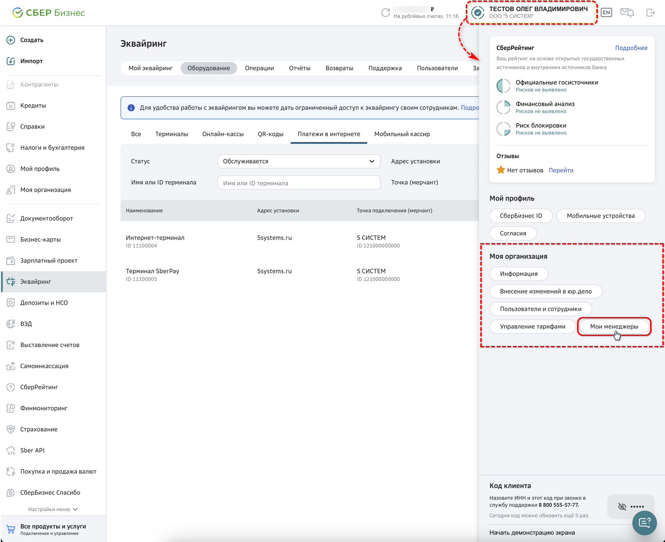Viewport: 665px width, 542px height.
Task: Click the Налоги и бухгалтерия icon
Action: 11,148
